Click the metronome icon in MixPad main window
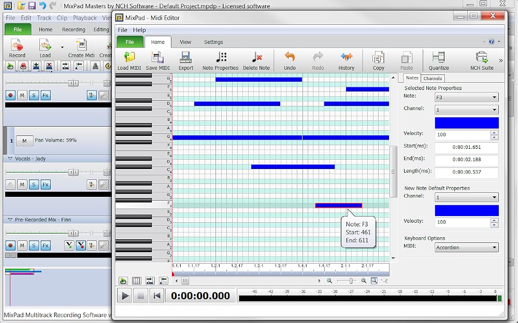Viewport: 518px width, 323px height. tap(95, 66)
